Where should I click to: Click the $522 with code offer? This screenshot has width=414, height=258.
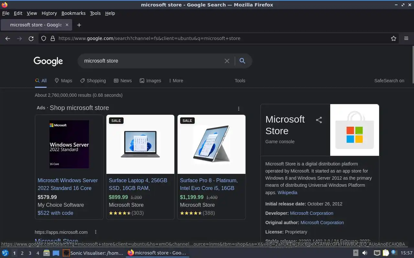55,213
